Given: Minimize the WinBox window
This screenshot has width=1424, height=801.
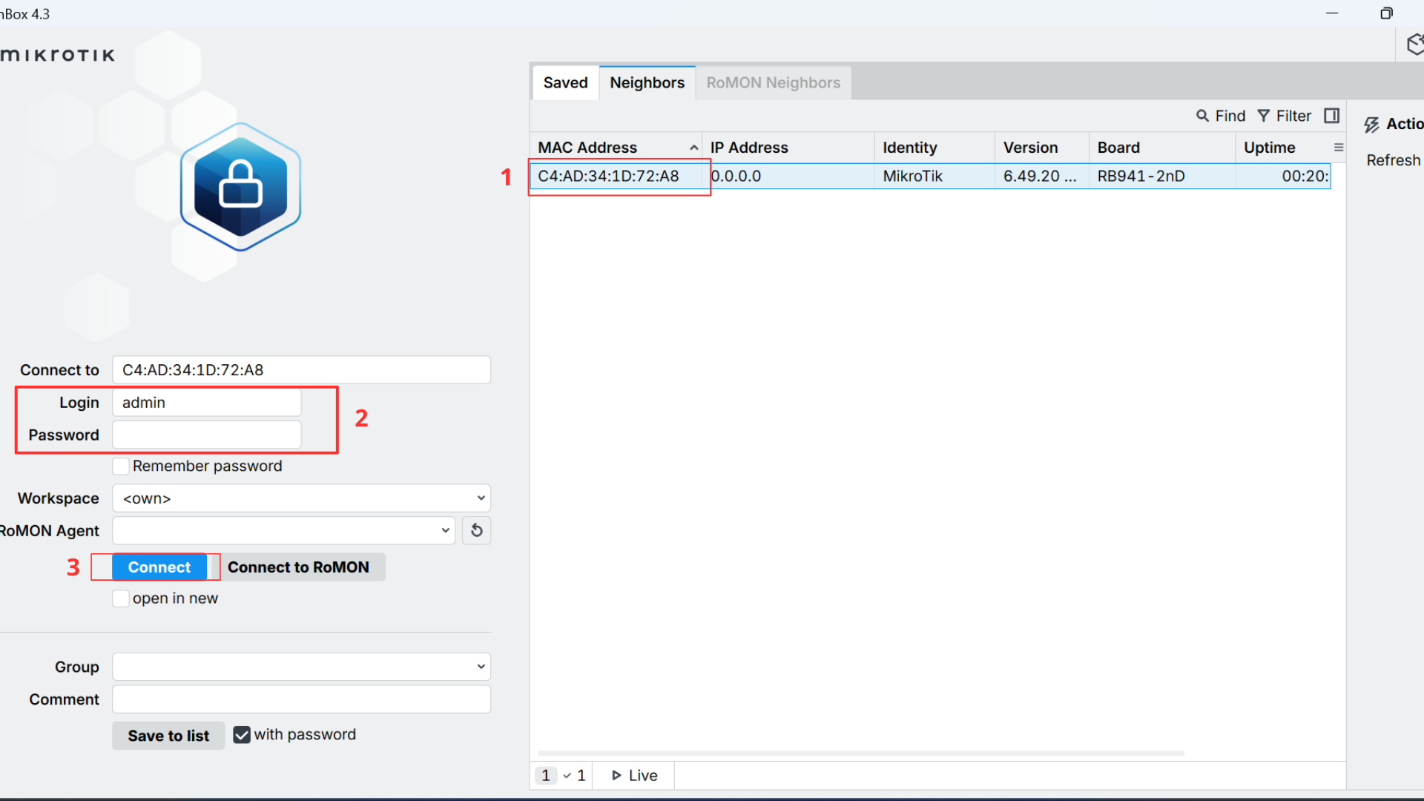Looking at the screenshot, I should pos(1332,13).
